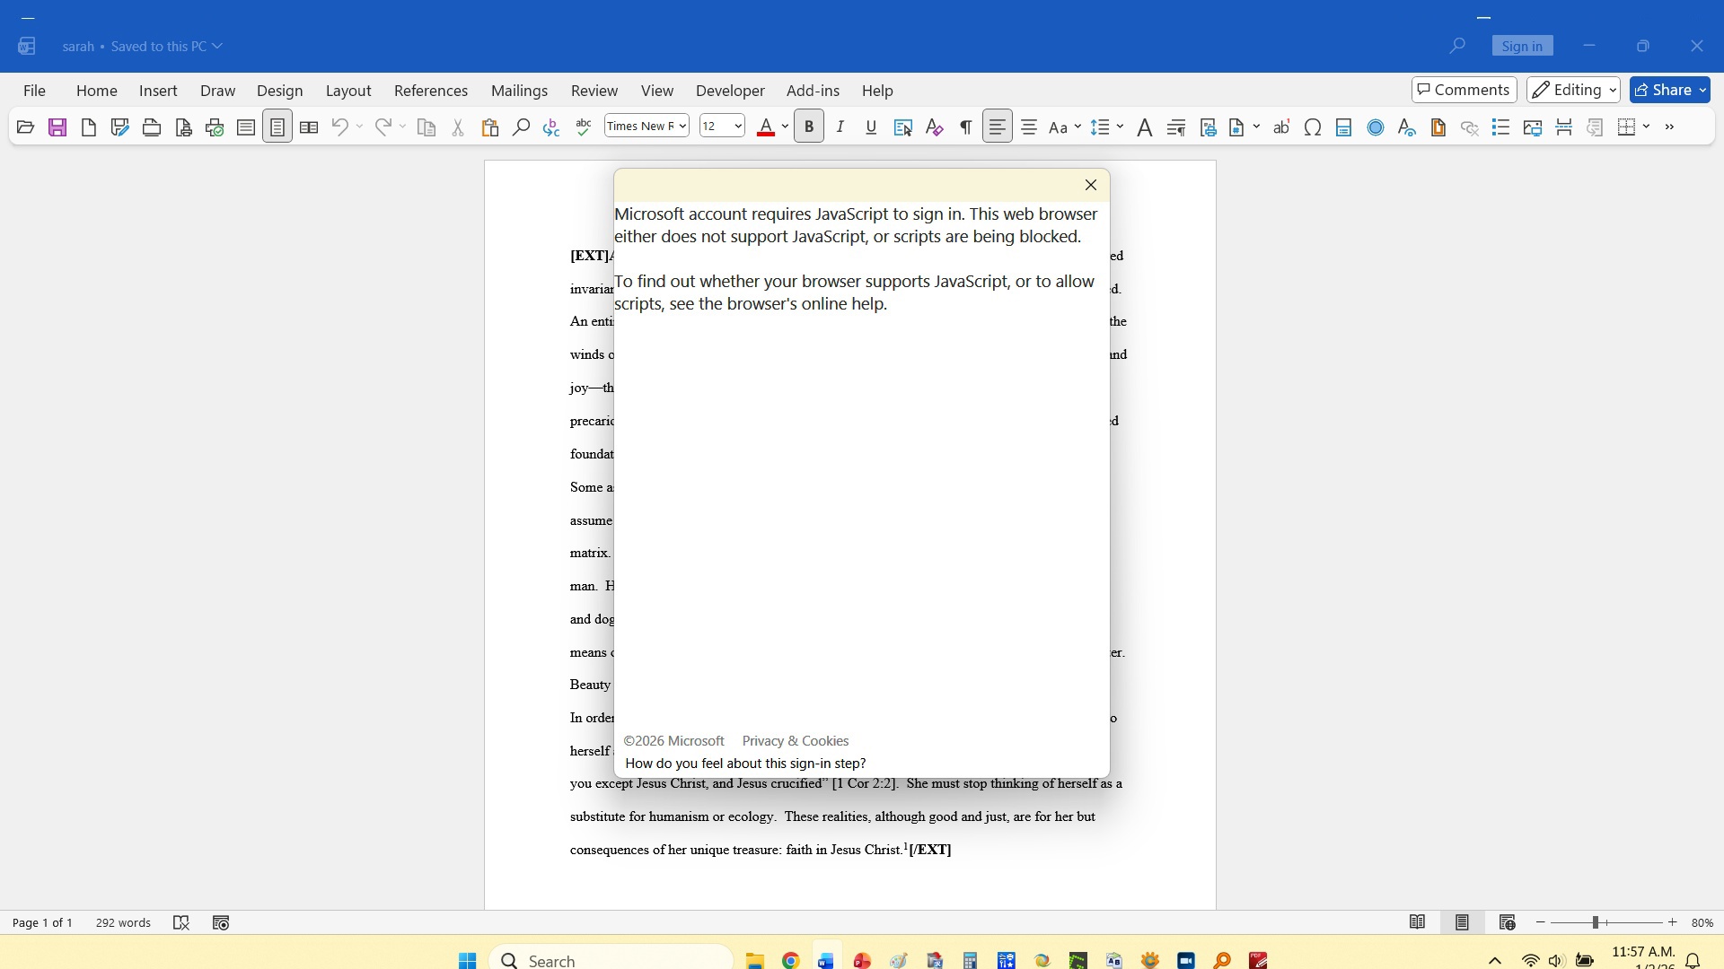
Task: Click the zoom slider handle in status bar
Action: pos(1596,922)
